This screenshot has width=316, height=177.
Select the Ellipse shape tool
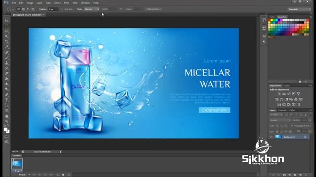pyautogui.click(x=6, y=110)
